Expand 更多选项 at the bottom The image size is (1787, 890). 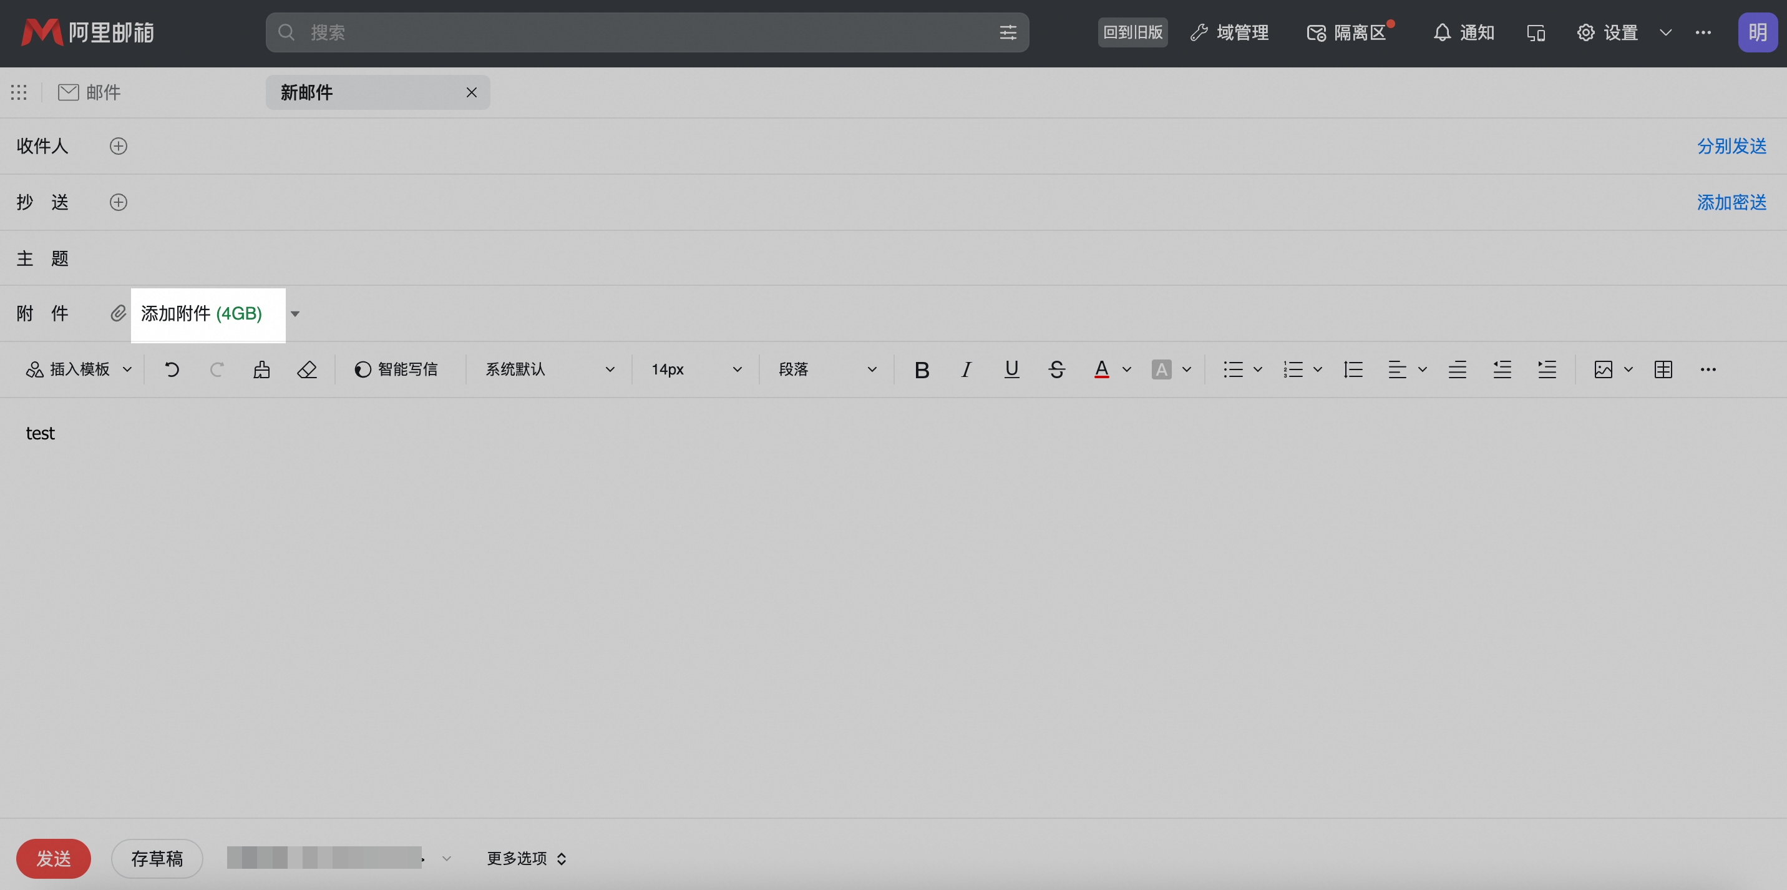527,859
